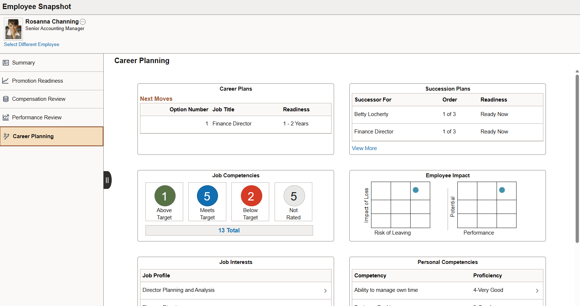Click the Job Profile column header

[x=156, y=276]
